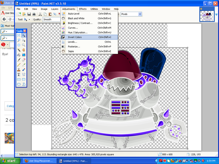This screenshot has width=219, height=164.
Task: Select the Recolor tool
Action: (x=24, y=70)
